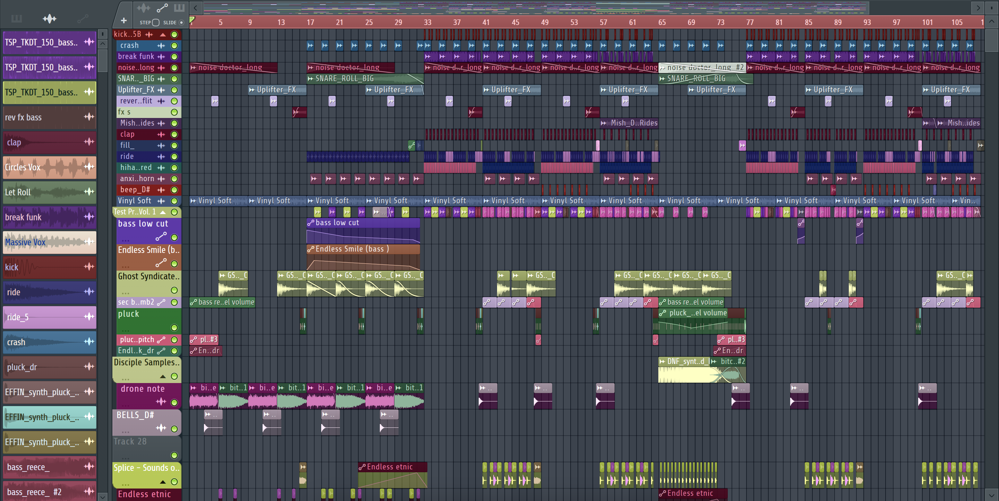Mute the pluck track
This screenshot has width=999, height=501.
[x=174, y=328]
